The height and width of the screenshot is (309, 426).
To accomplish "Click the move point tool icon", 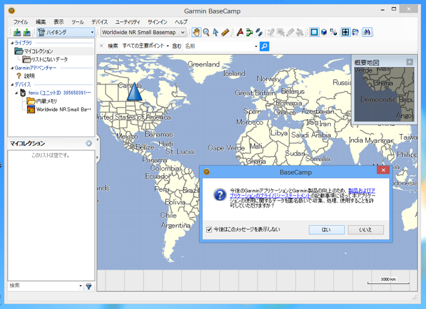I will [x=281, y=33].
